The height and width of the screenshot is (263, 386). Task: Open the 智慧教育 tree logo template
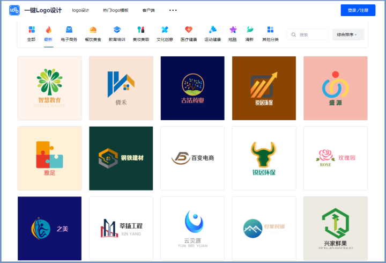pyautogui.click(x=50, y=88)
